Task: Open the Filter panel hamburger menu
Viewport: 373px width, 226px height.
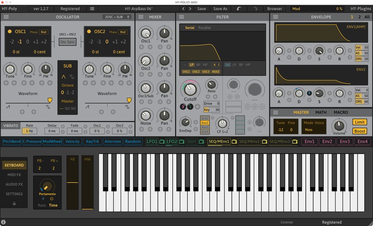Action: pyautogui.click(x=182, y=17)
